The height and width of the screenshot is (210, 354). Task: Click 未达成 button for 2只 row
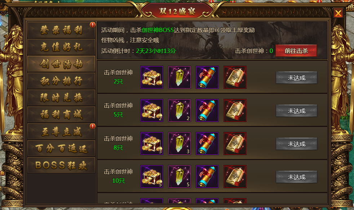296,78
